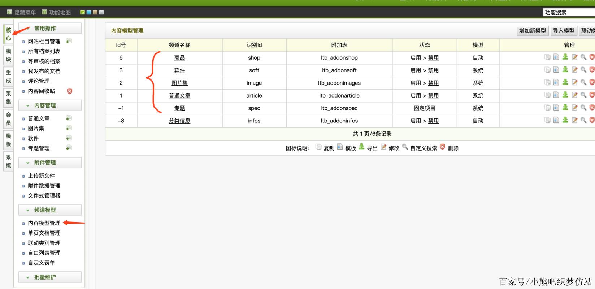
Task: Click 禁用 for the article model
Action: [433, 96]
